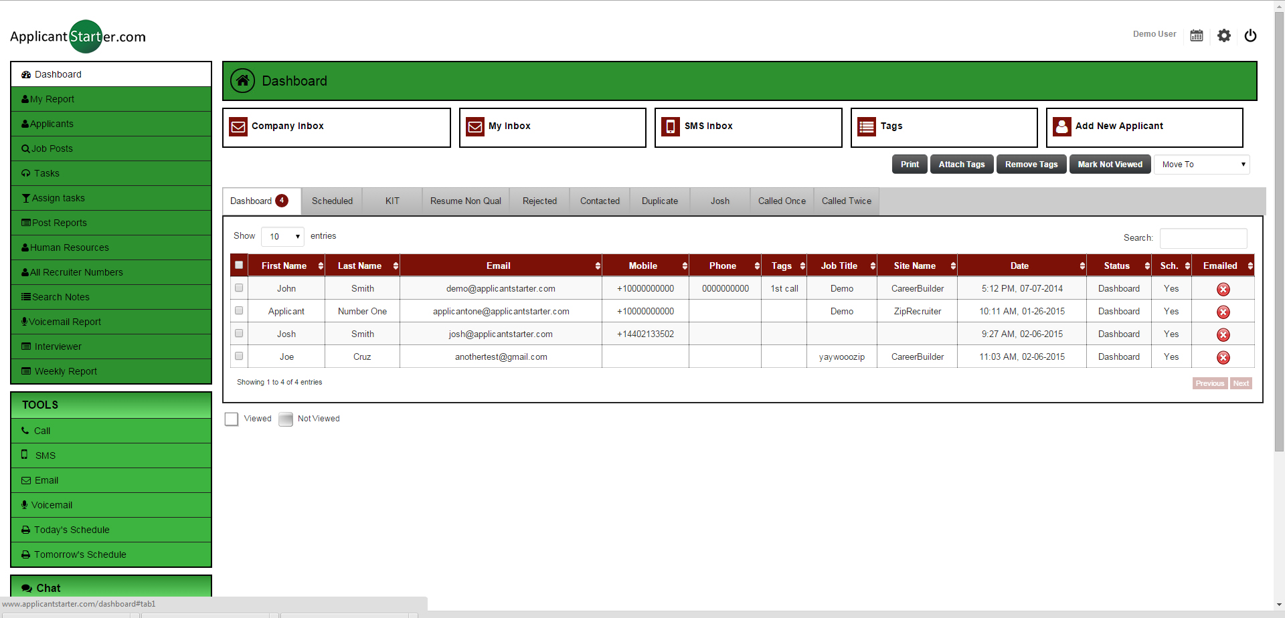
Task: Open the Move To dropdown
Action: [x=1202, y=165]
